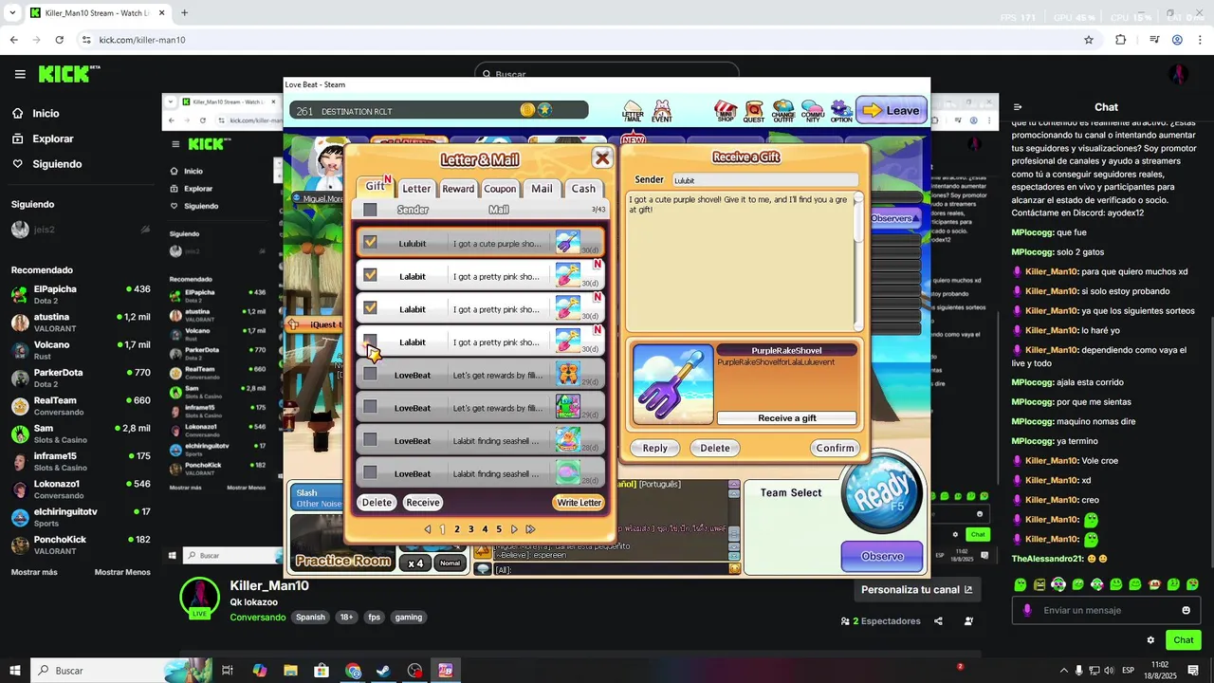Viewport: 1214px width, 683px height.
Task: Open emoji picker in message box
Action: [x=1186, y=610]
